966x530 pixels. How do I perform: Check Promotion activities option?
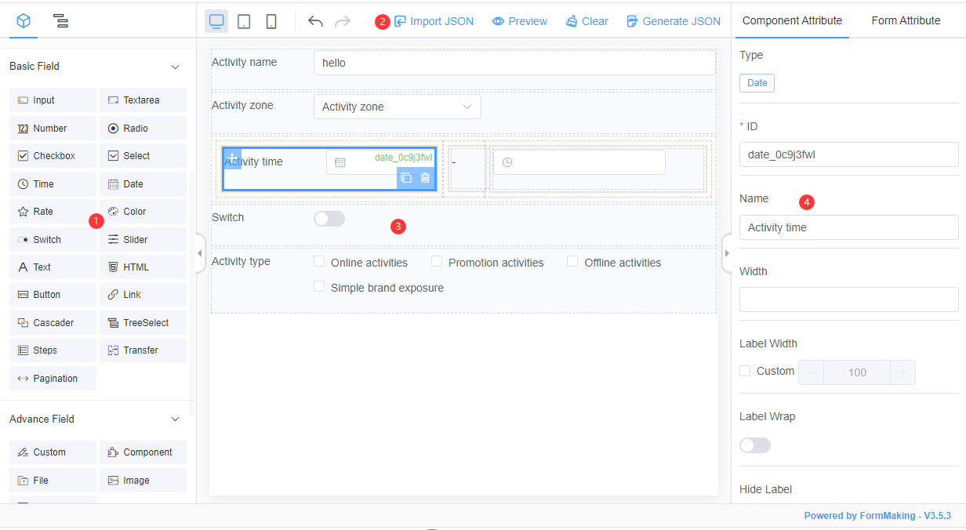437,262
